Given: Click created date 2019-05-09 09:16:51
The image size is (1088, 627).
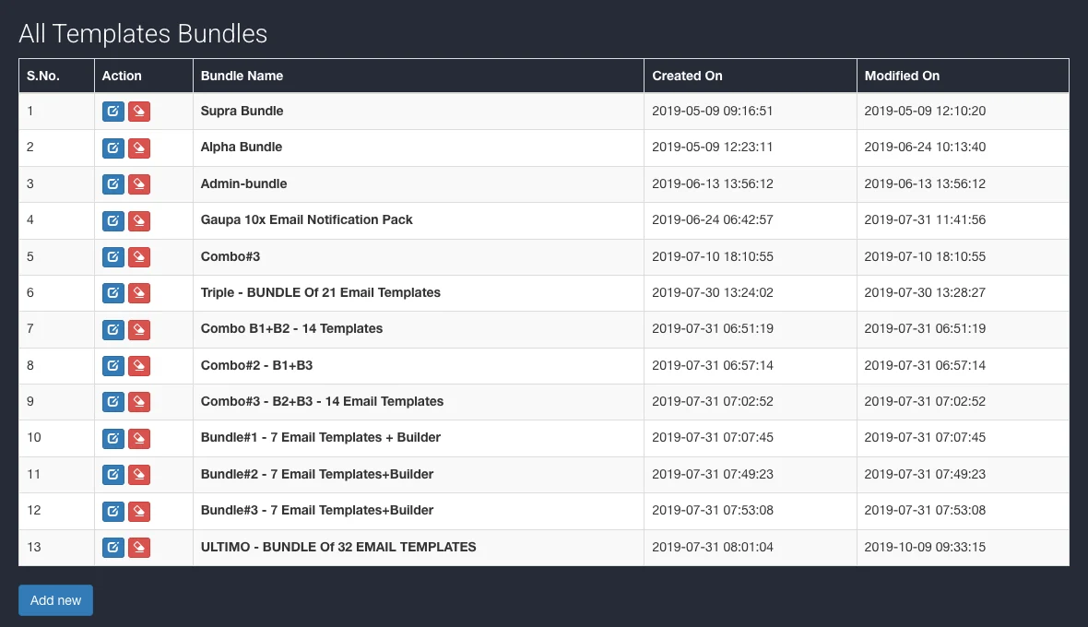Looking at the screenshot, I should pyautogui.click(x=713, y=111).
